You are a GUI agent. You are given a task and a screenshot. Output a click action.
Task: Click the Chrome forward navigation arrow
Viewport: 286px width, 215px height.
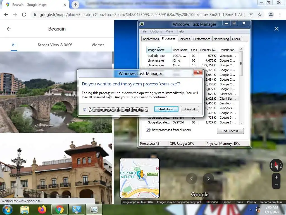[x=15, y=15]
